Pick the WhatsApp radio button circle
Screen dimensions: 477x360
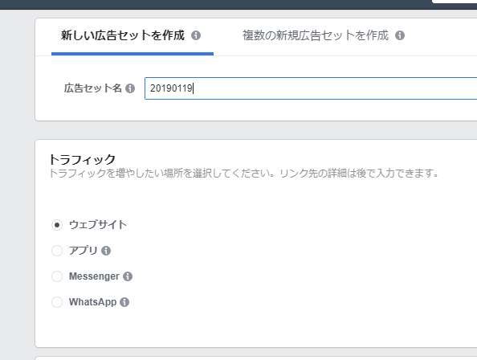click(57, 302)
